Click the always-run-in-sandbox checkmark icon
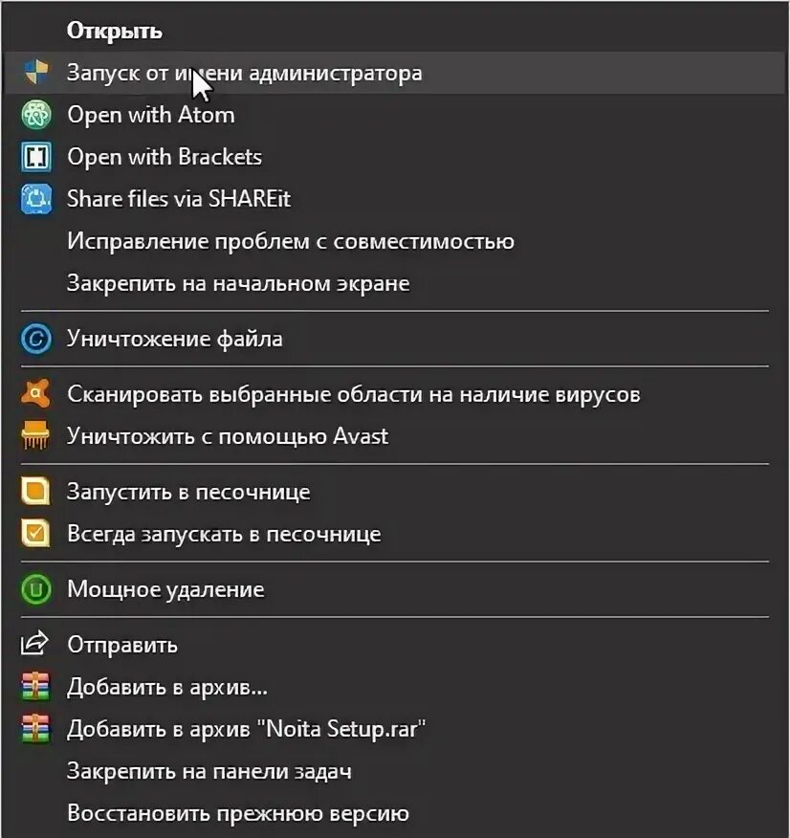 click(35, 534)
